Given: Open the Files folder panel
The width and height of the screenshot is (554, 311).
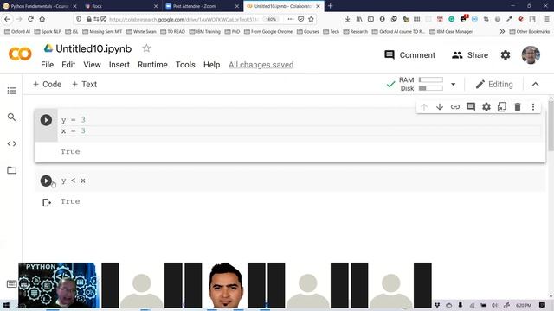Looking at the screenshot, I should 11,170.
